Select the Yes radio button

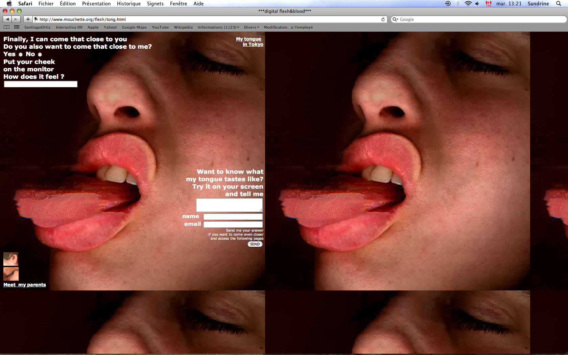tap(21, 54)
